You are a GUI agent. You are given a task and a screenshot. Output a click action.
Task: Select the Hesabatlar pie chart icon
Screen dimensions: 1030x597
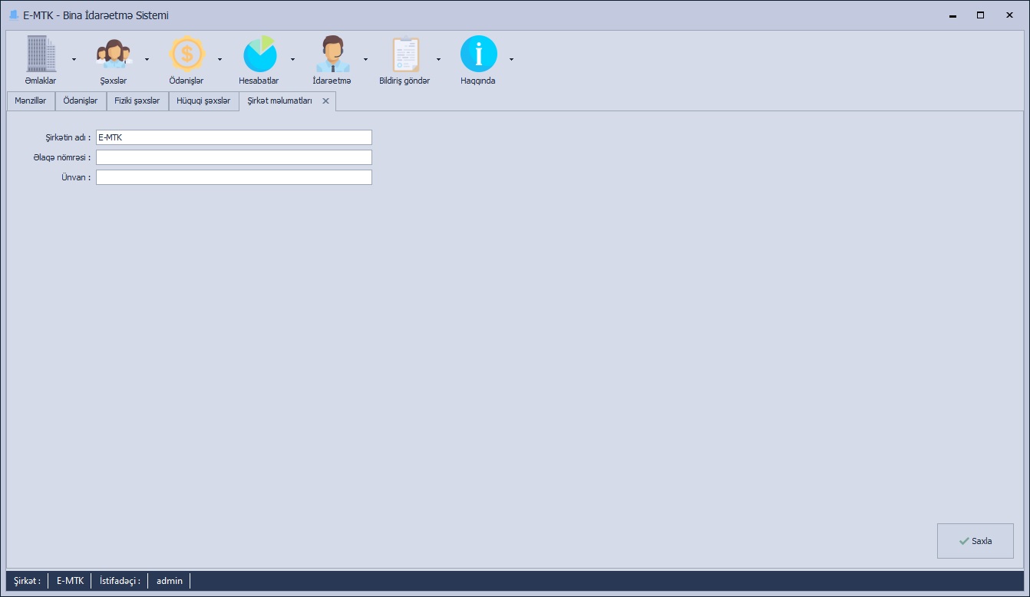259,54
